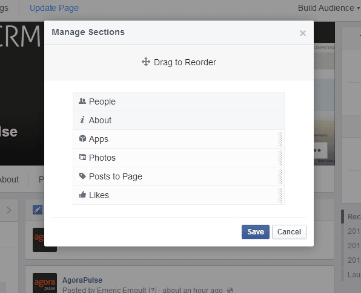Click the Apps row drag handle
Viewport: 361px width, 293px height.
click(280, 139)
